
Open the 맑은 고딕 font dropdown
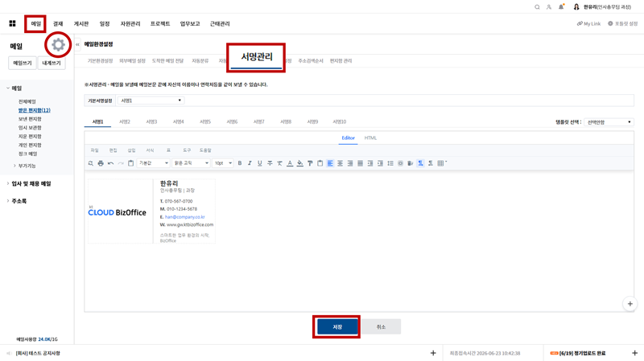coord(191,163)
